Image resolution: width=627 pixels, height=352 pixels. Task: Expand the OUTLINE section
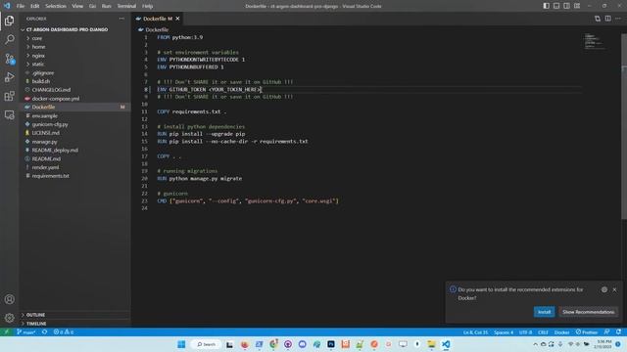click(x=74, y=315)
